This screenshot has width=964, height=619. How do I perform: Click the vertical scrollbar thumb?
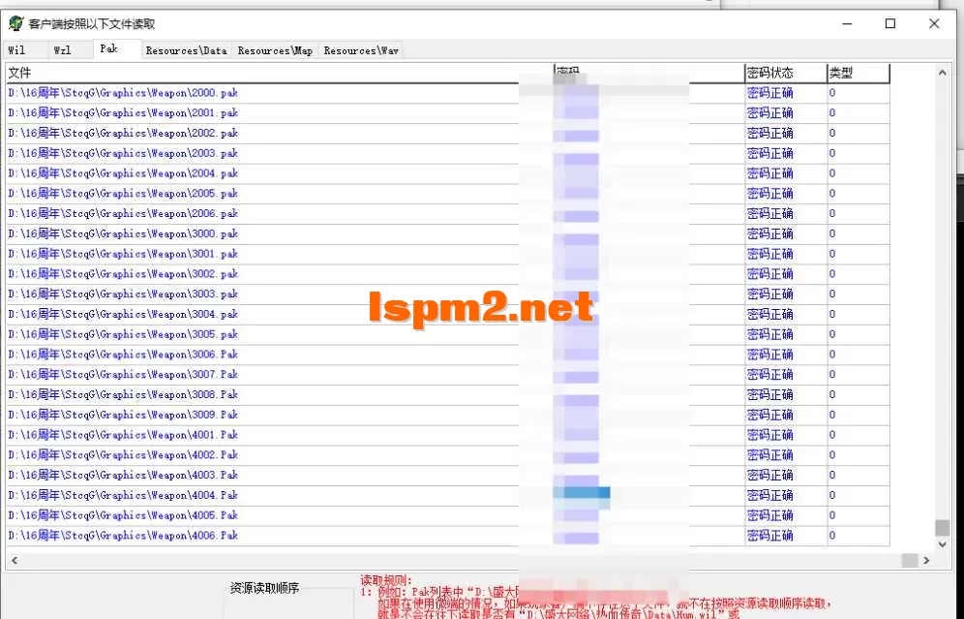click(x=942, y=527)
